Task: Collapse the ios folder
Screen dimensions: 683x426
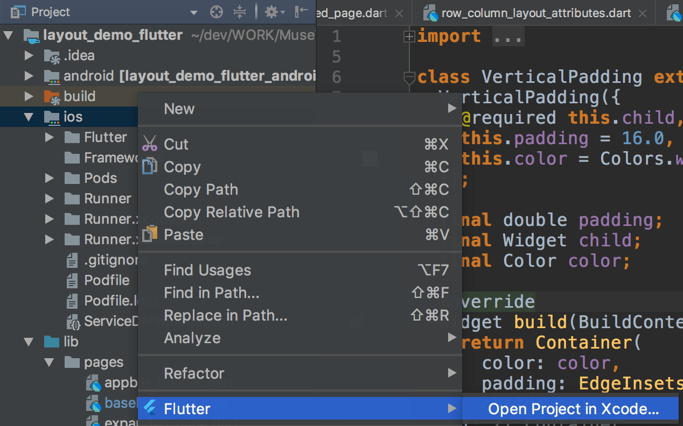Action: tap(29, 117)
